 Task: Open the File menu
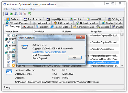(x=6, y=9)
